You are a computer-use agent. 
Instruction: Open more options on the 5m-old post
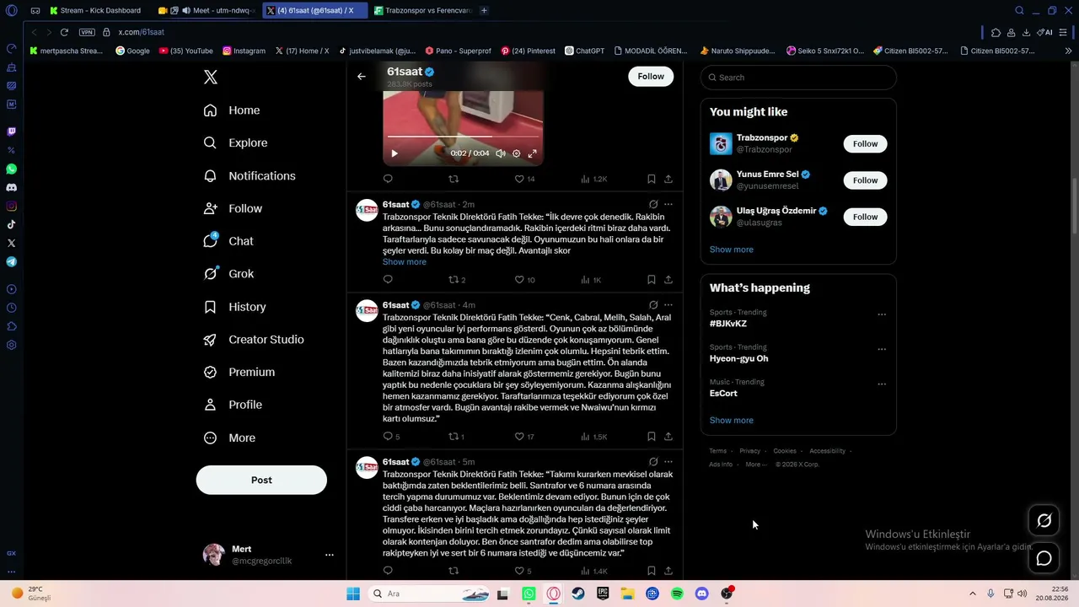click(668, 462)
